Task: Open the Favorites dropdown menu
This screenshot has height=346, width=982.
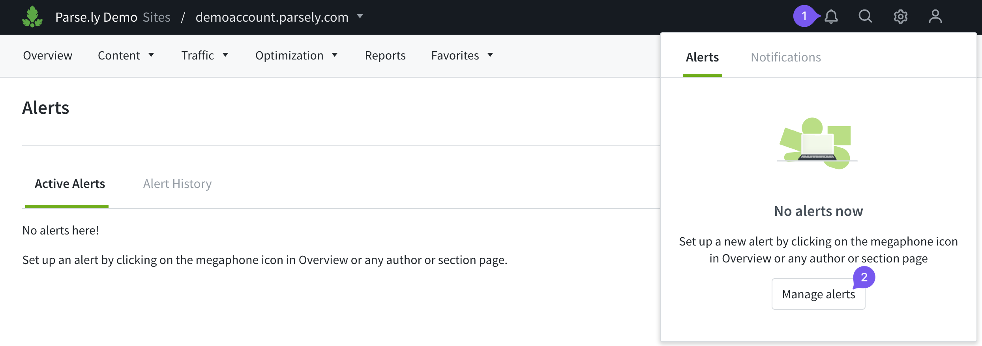Action: tap(462, 56)
